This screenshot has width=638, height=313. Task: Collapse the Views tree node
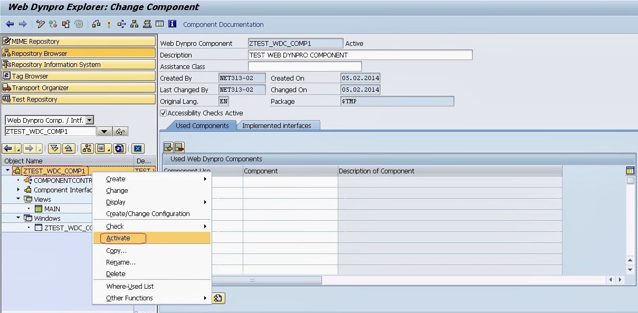coord(18,199)
